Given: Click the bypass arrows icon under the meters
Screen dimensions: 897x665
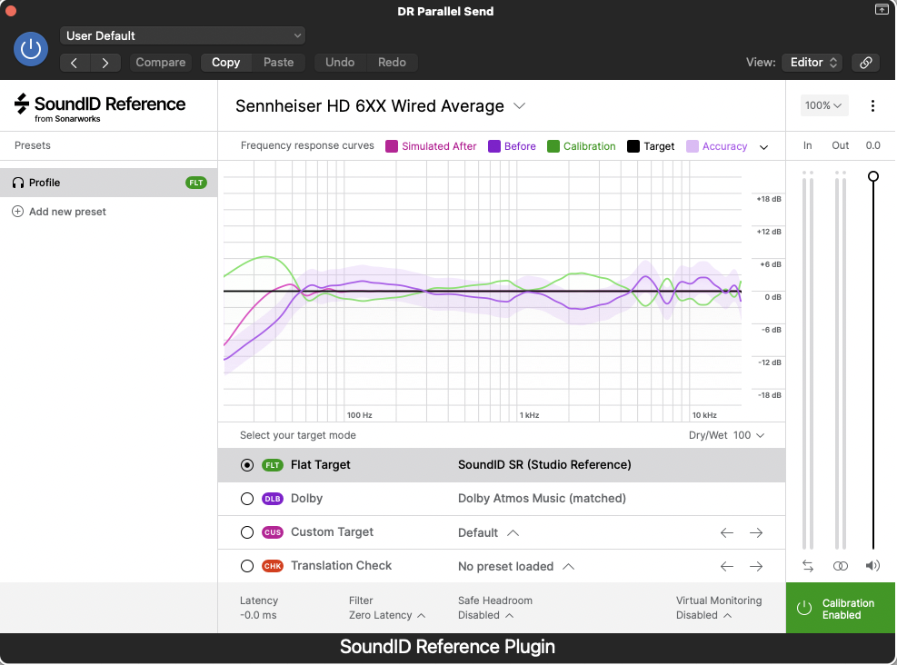Looking at the screenshot, I should coord(807,565).
